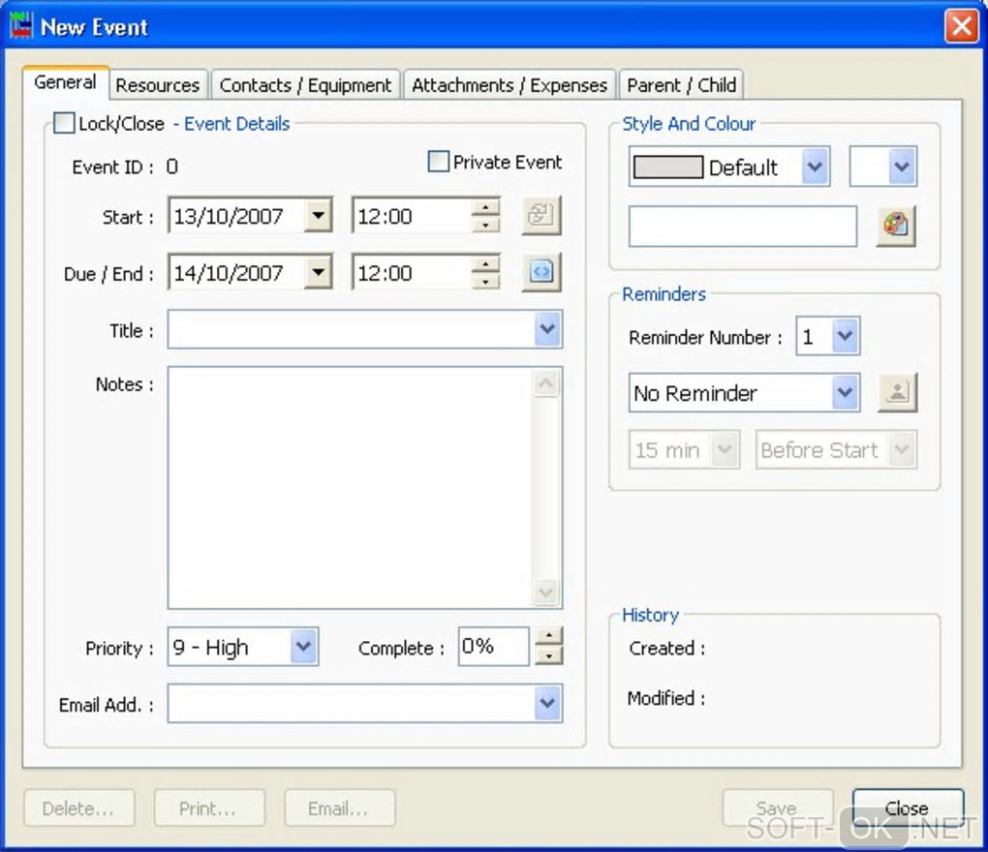Image resolution: width=988 pixels, height=852 pixels.
Task: Decrease the Start time spinner
Action: 486,225
